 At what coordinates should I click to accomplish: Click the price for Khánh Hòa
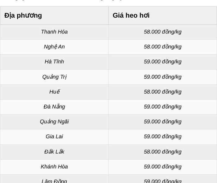tap(163, 167)
